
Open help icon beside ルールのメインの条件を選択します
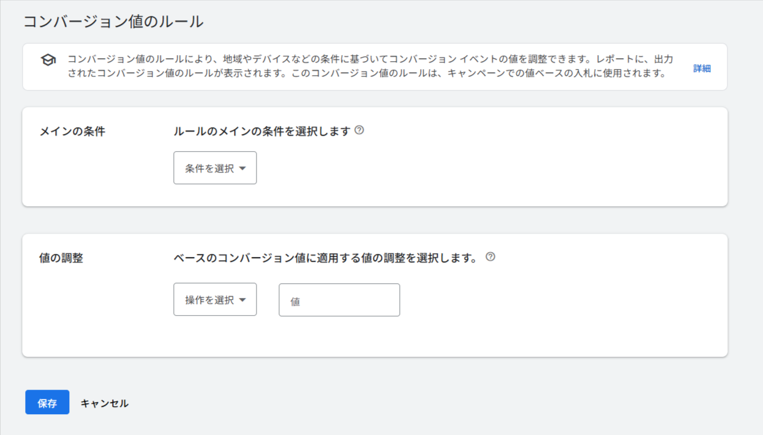(359, 130)
